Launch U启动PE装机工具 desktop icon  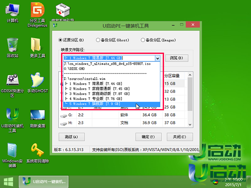point(12,120)
